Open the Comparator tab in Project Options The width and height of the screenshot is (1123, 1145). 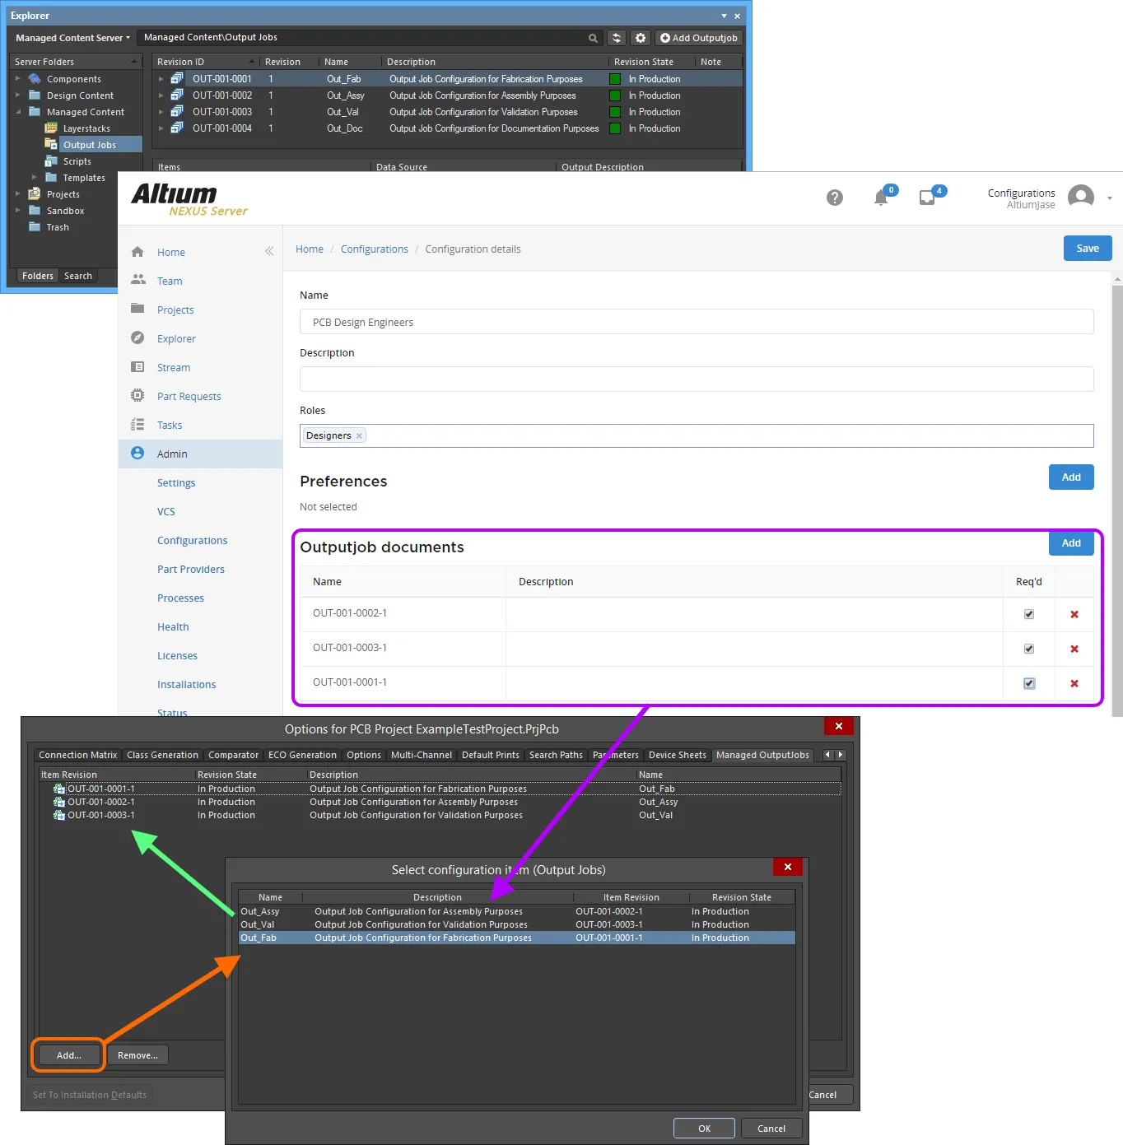(233, 755)
